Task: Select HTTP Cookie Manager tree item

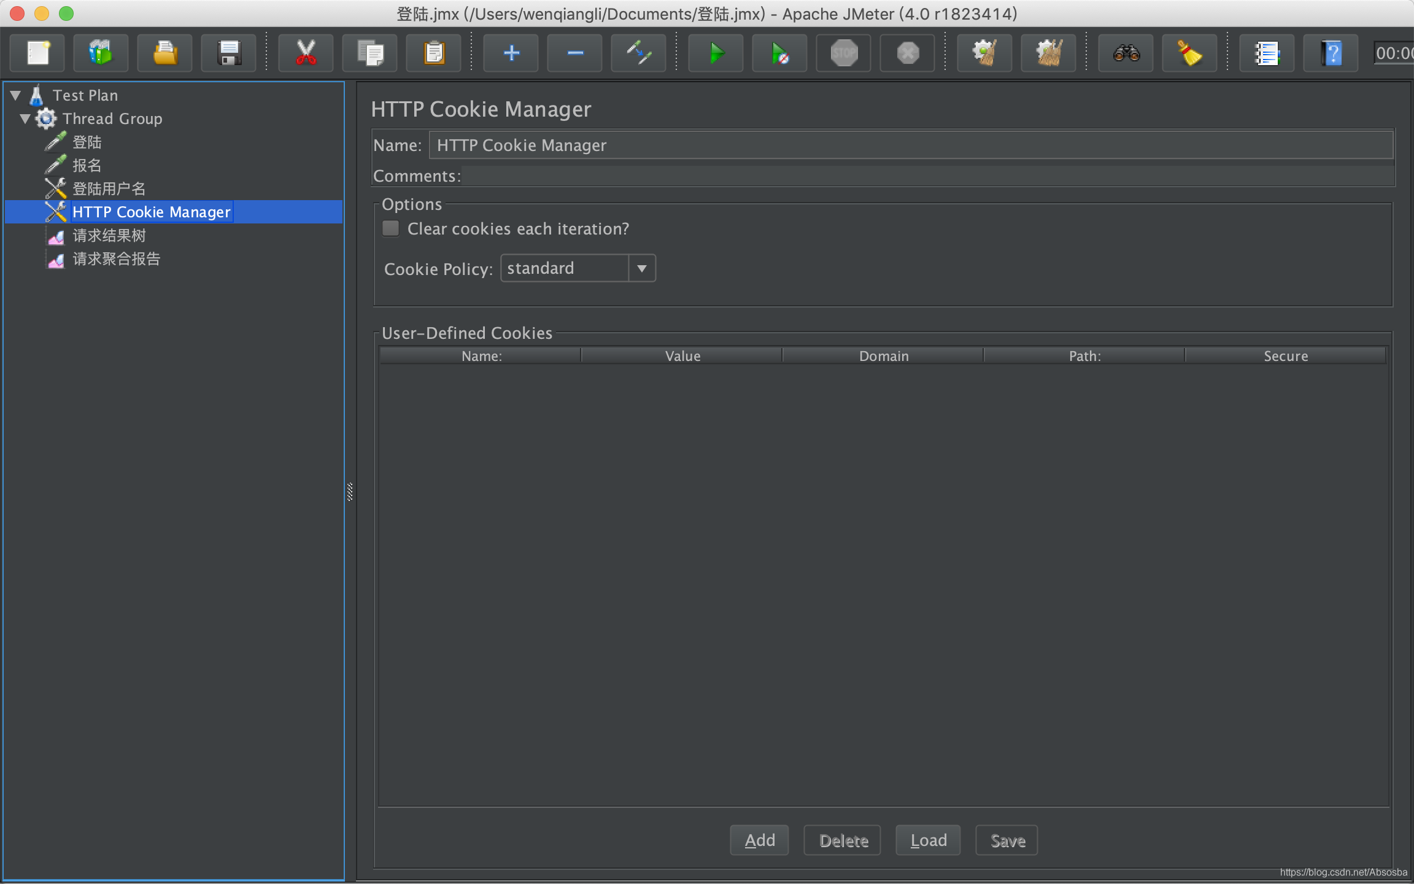Action: [x=151, y=212]
